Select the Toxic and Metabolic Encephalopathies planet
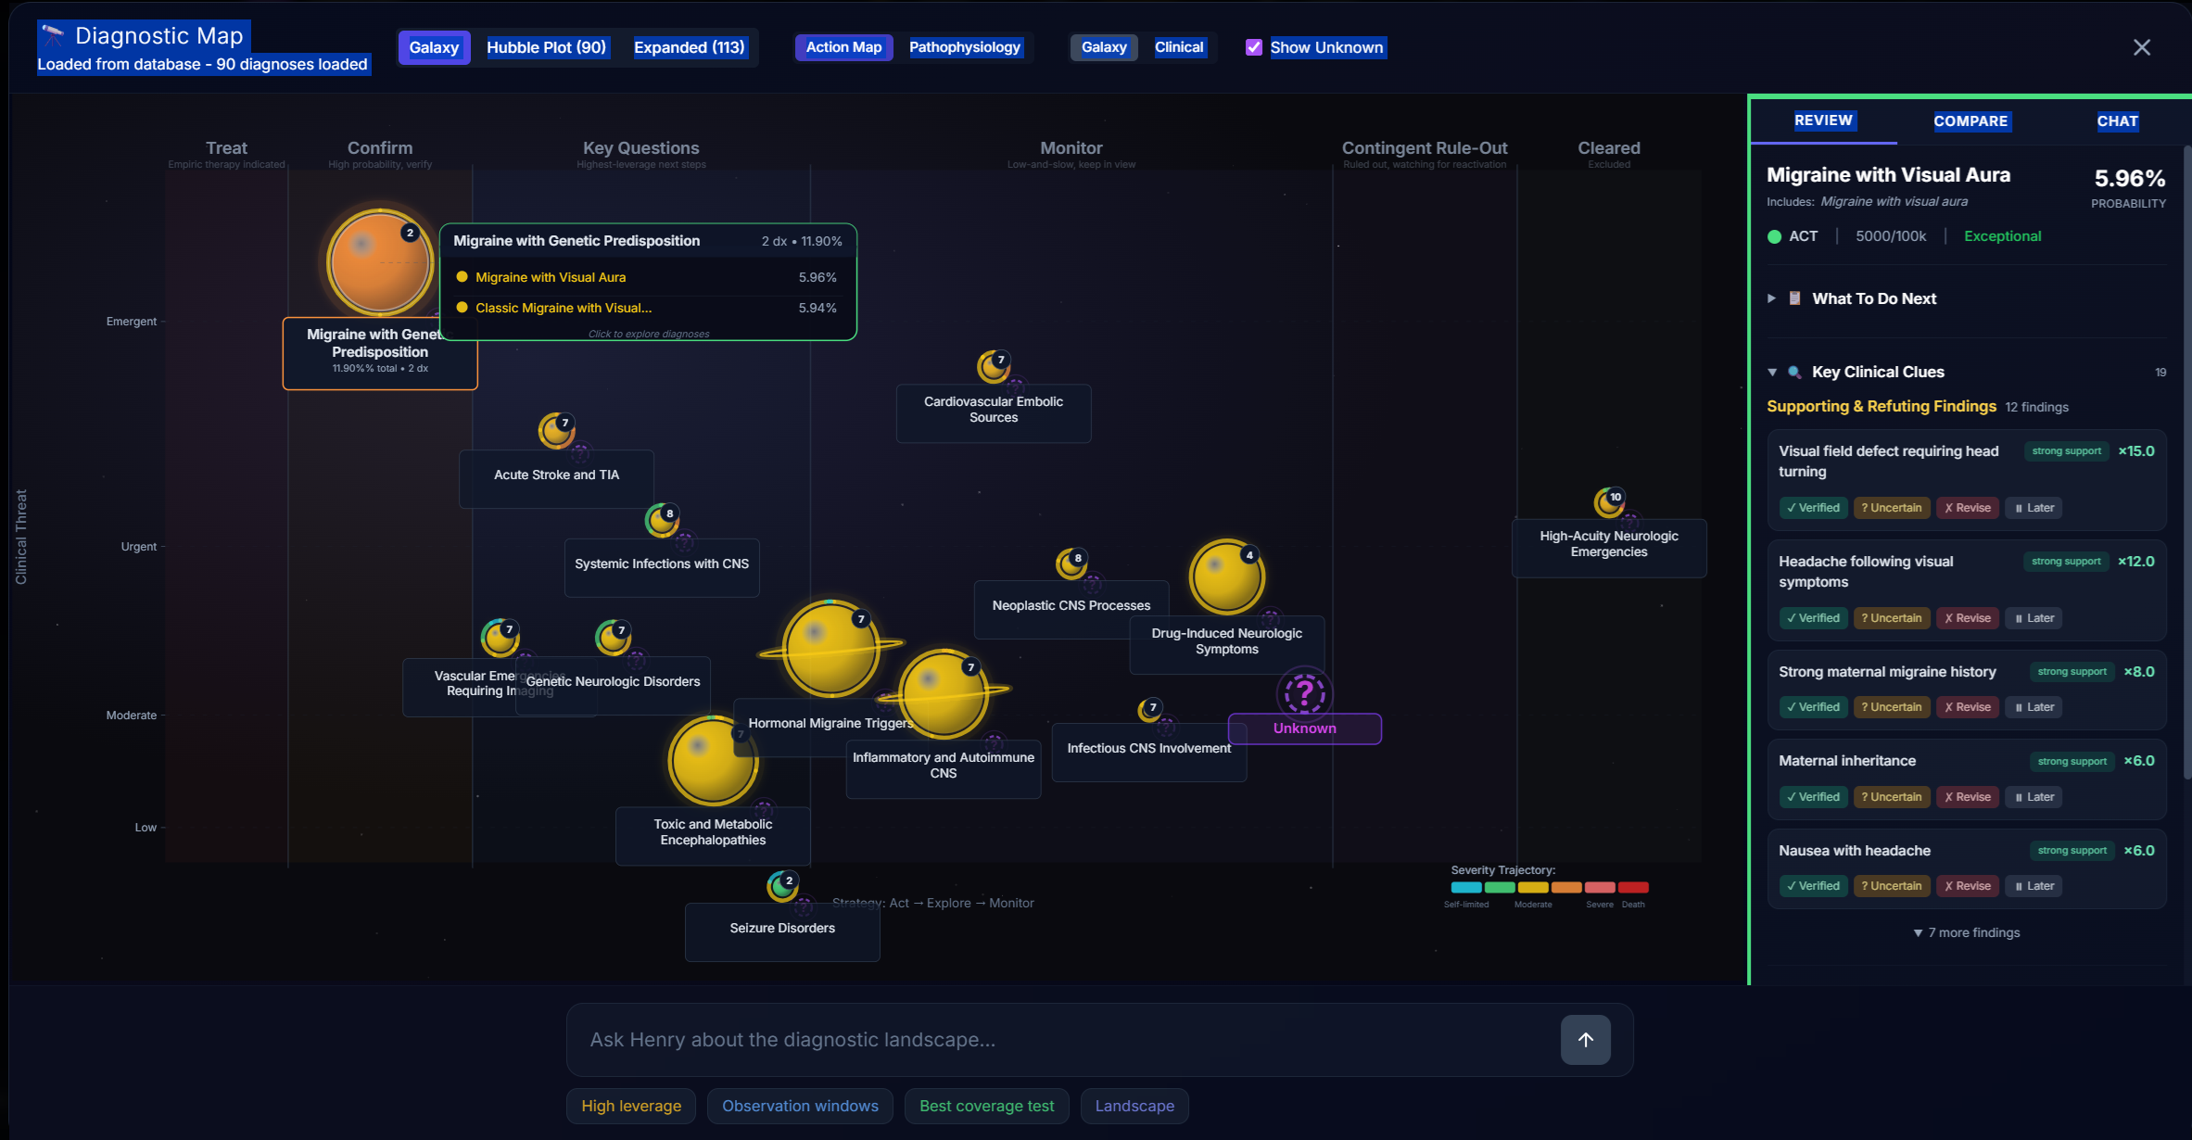The width and height of the screenshot is (2192, 1140). click(x=713, y=761)
